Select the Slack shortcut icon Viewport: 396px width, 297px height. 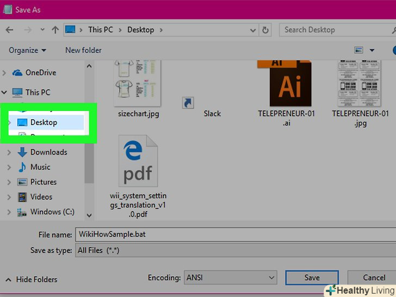click(x=188, y=103)
